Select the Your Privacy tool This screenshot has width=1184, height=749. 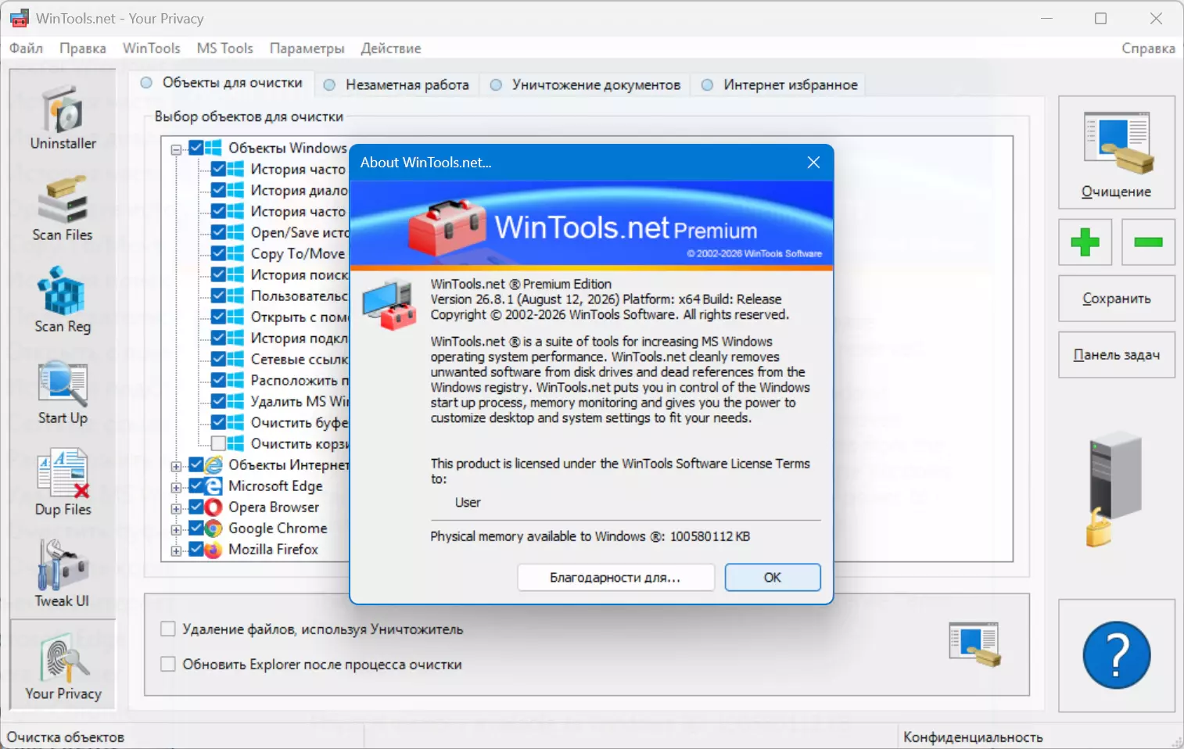click(x=63, y=665)
